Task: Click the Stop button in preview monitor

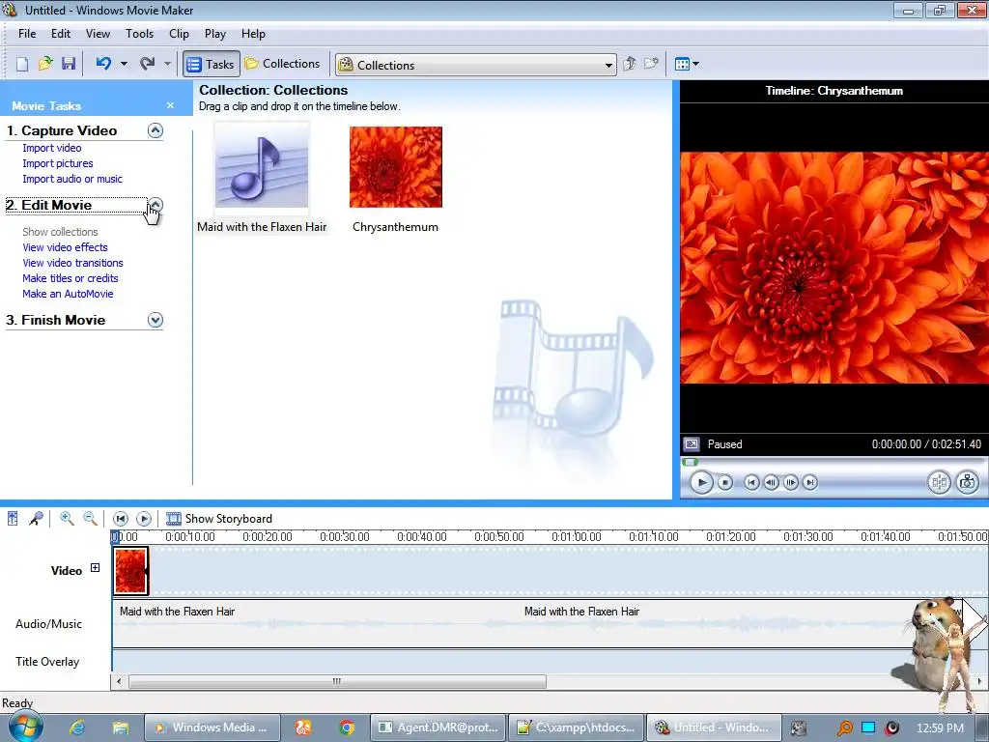Action: [725, 483]
